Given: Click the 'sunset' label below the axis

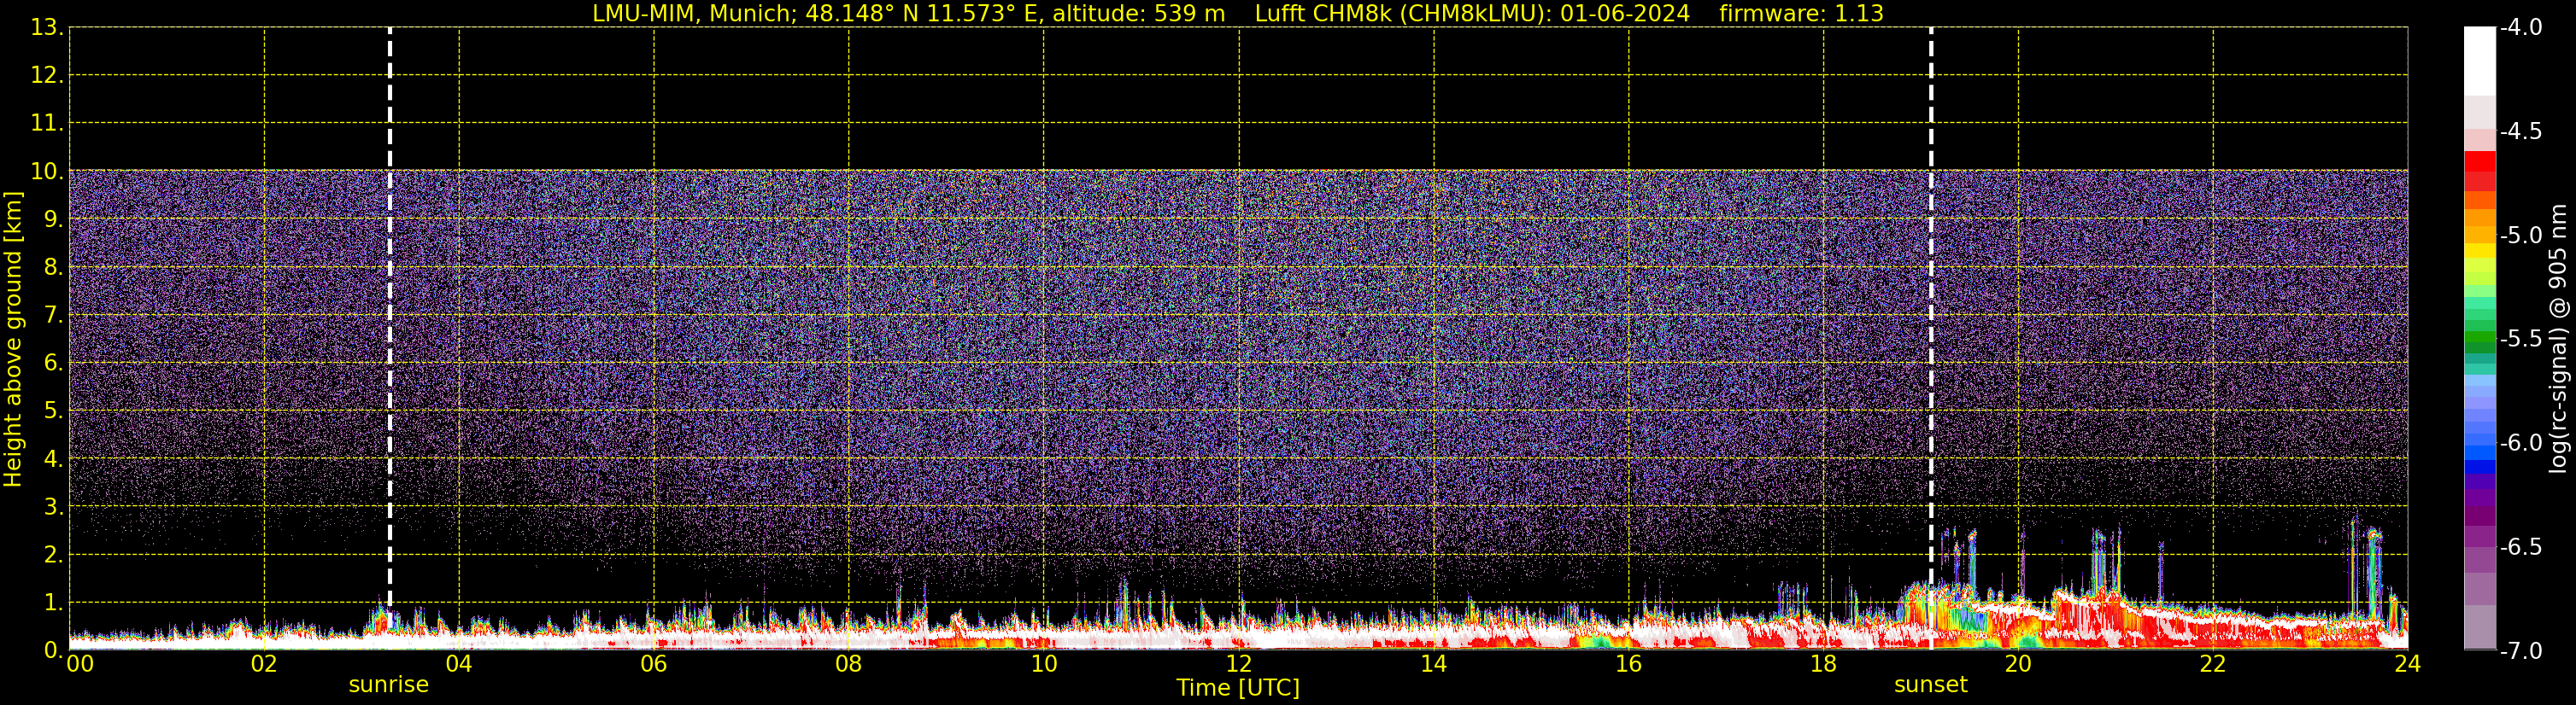Looking at the screenshot, I should tap(1931, 685).
